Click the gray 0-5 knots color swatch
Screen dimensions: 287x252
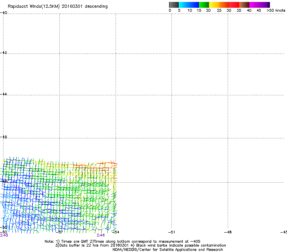pos(174,5)
